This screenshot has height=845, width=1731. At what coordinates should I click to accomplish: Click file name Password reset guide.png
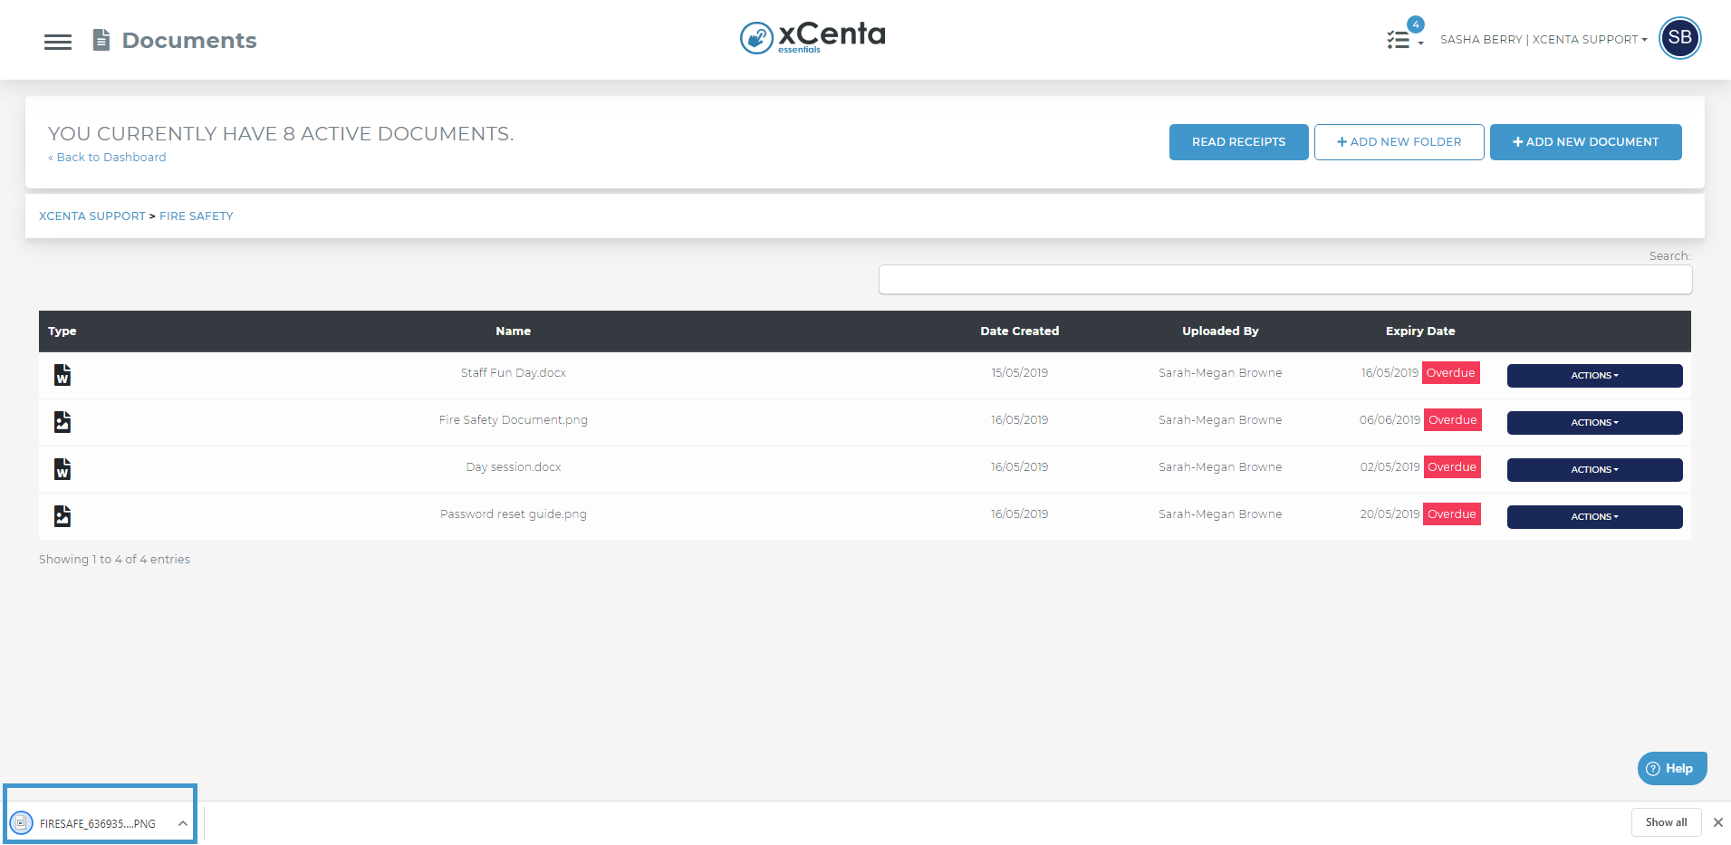[513, 514]
